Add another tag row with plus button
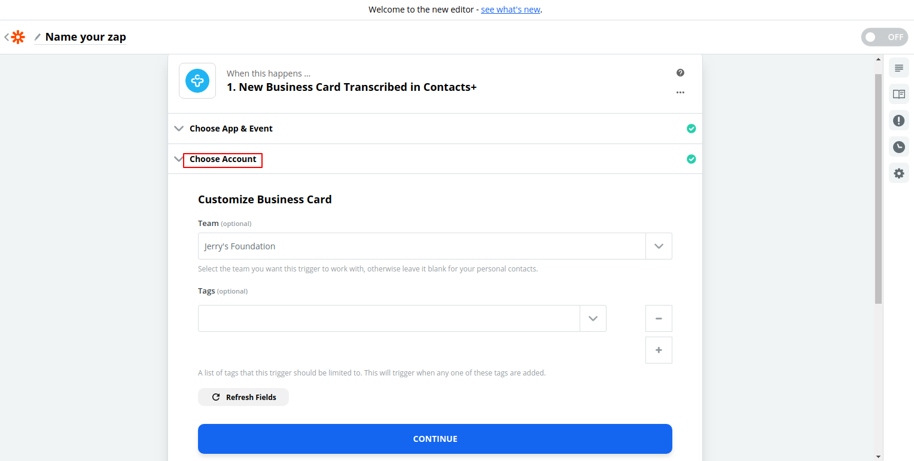This screenshot has width=914, height=461. point(659,350)
